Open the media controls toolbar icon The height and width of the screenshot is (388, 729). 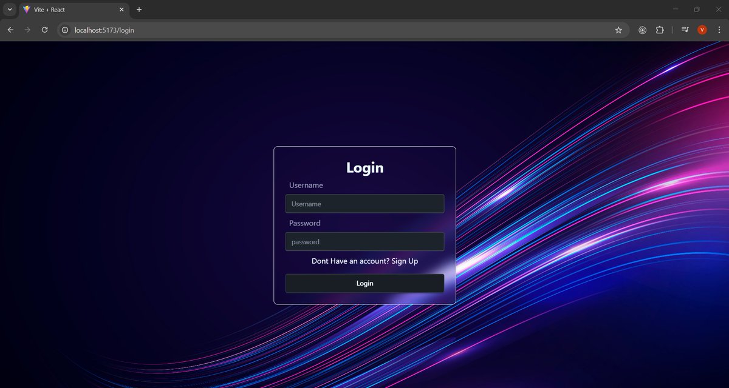685,30
